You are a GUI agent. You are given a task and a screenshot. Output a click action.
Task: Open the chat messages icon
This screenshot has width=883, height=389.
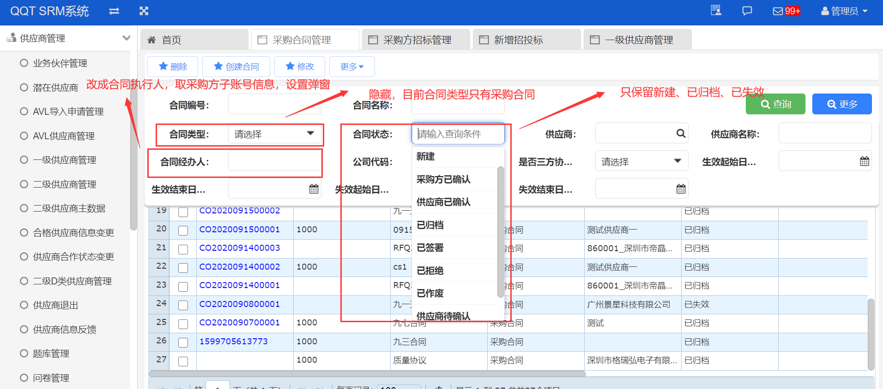[747, 11]
